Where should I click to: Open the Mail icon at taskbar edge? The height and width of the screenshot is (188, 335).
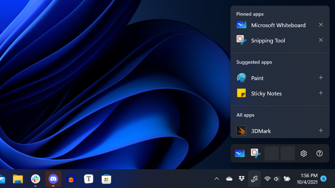click(x=2, y=179)
